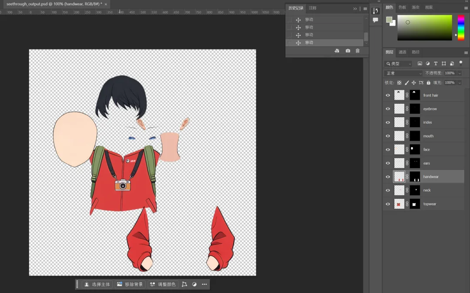470x293 pixels.
Task: Open the blend mode 正常 dropdown
Action: [x=403, y=73]
